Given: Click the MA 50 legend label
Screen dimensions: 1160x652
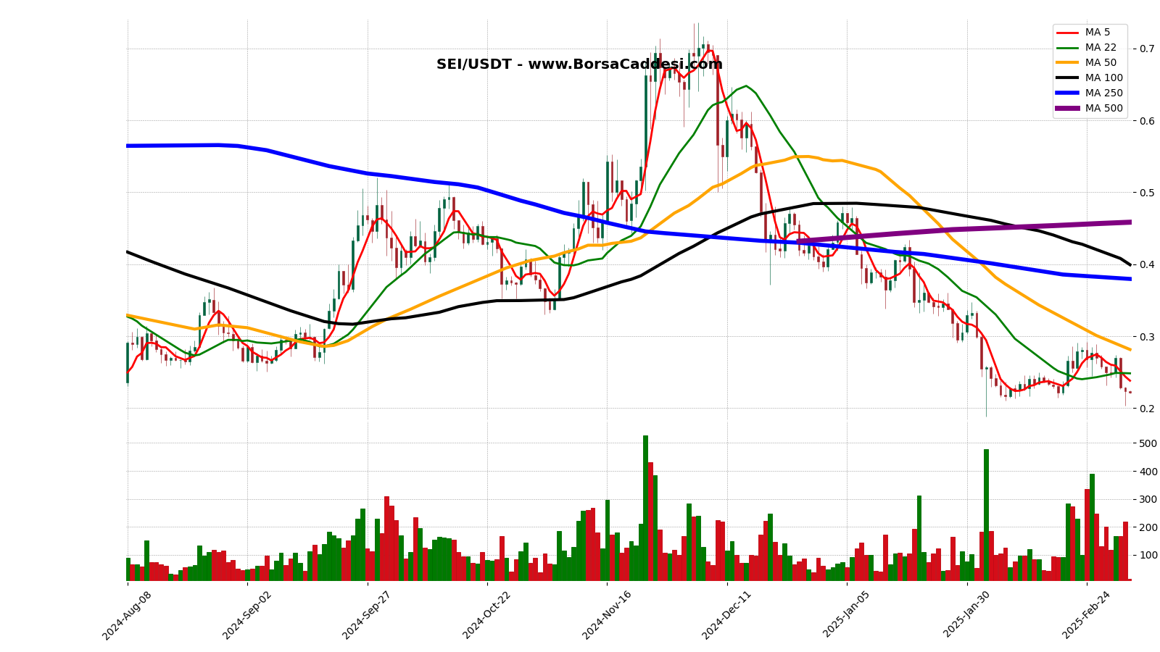Looking at the screenshot, I should (1101, 63).
